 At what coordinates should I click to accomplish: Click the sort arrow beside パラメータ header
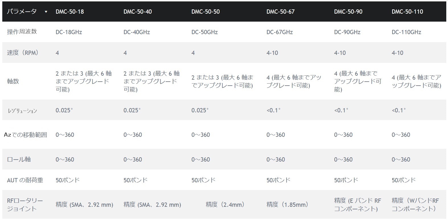[46, 12]
